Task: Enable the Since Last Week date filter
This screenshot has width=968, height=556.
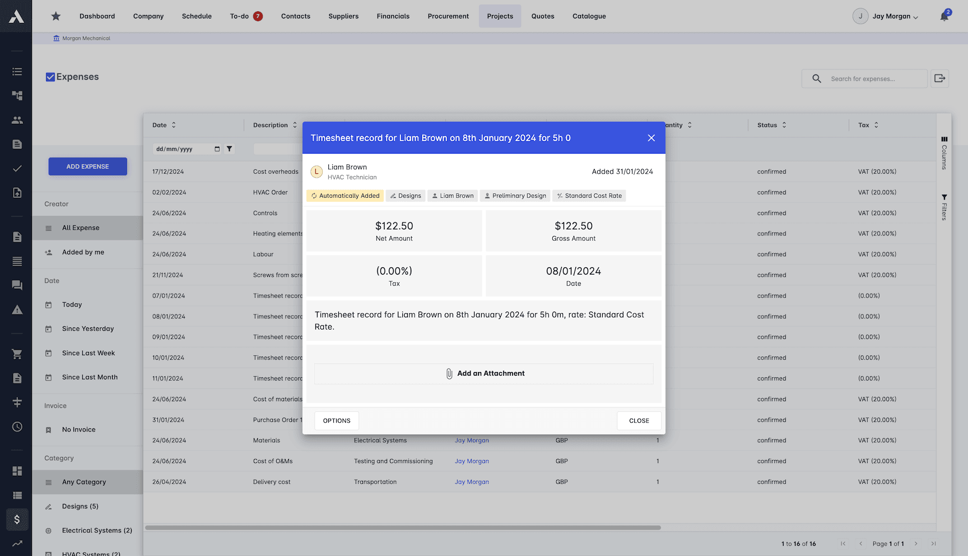Action: tap(87, 353)
